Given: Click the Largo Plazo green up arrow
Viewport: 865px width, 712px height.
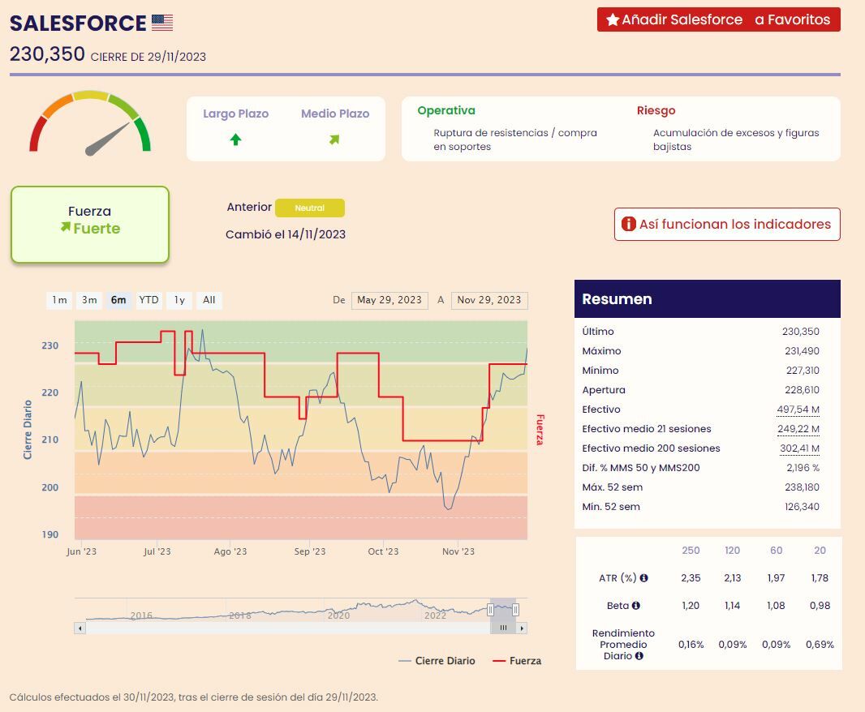Looking at the screenshot, I should point(235,139).
